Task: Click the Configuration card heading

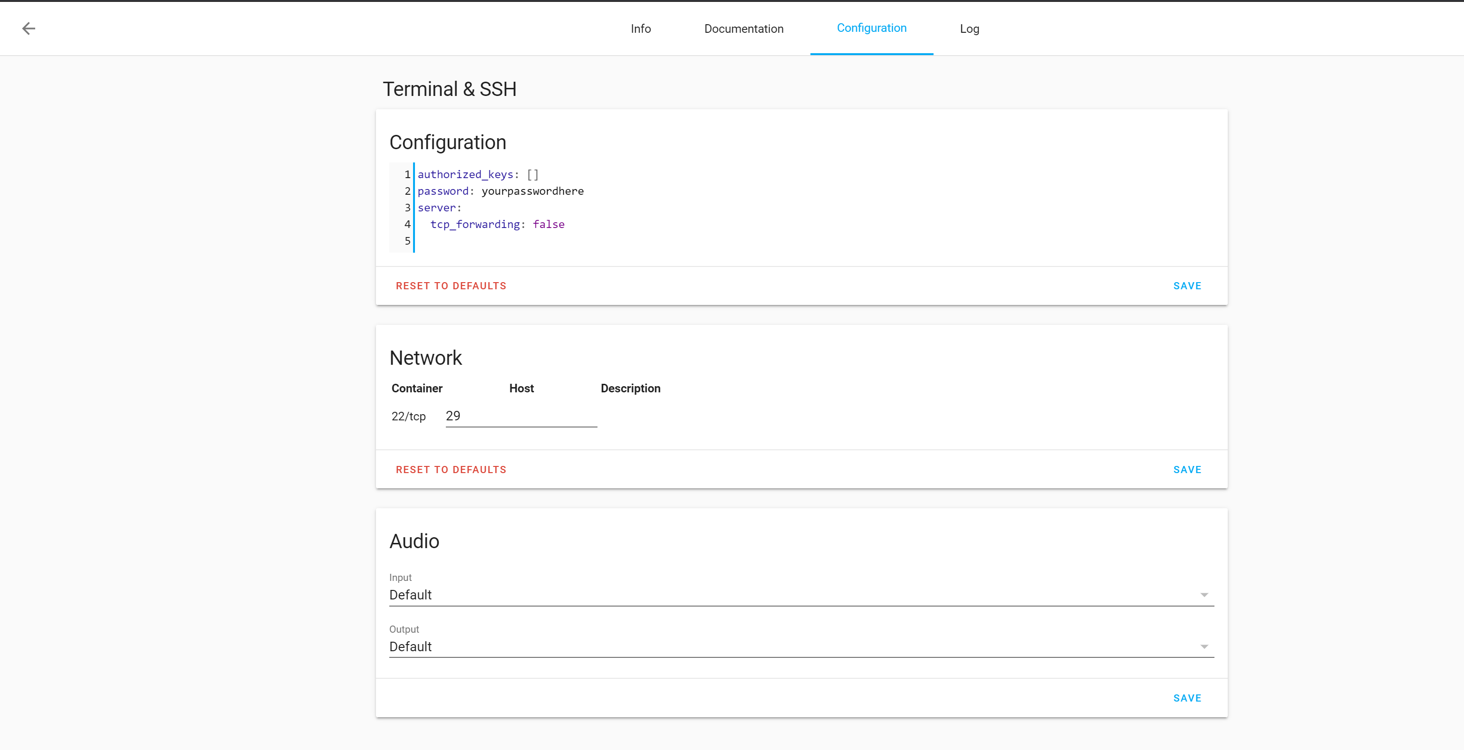Action: 448,142
